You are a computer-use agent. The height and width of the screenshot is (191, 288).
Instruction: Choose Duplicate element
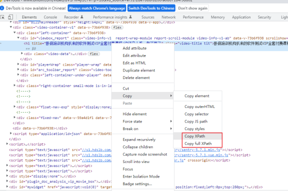142,70
